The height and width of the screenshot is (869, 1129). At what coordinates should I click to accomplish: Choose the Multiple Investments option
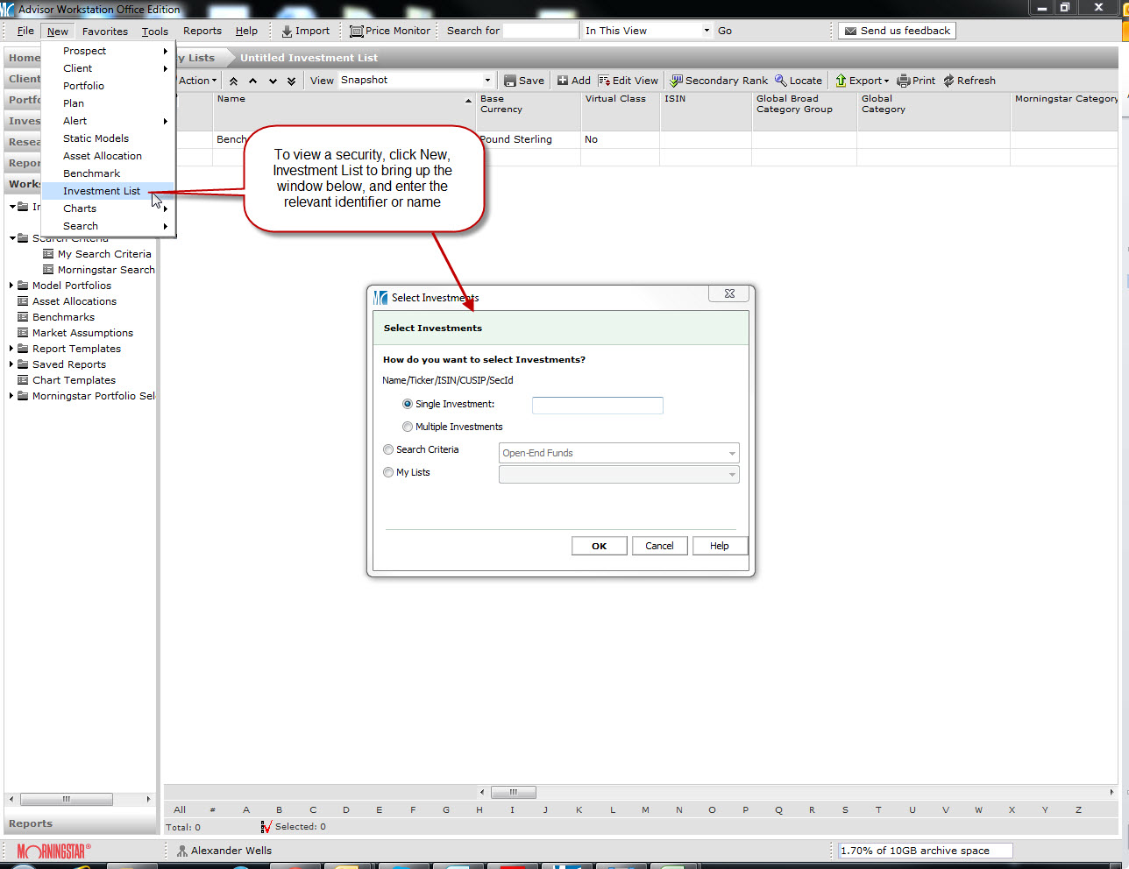tap(408, 427)
